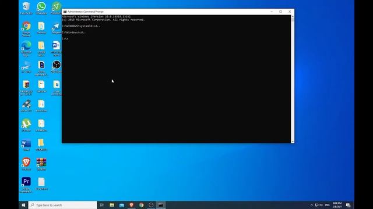The image size is (373, 209).
Task: Show hidden system tray icons
Action: pyautogui.click(x=312, y=205)
